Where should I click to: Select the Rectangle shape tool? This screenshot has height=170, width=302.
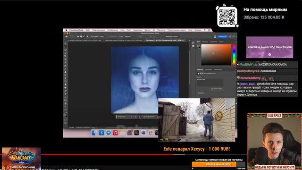[x=65, y=100]
